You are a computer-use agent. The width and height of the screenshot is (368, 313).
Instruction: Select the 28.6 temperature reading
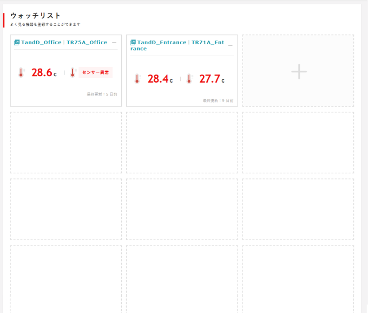point(41,73)
